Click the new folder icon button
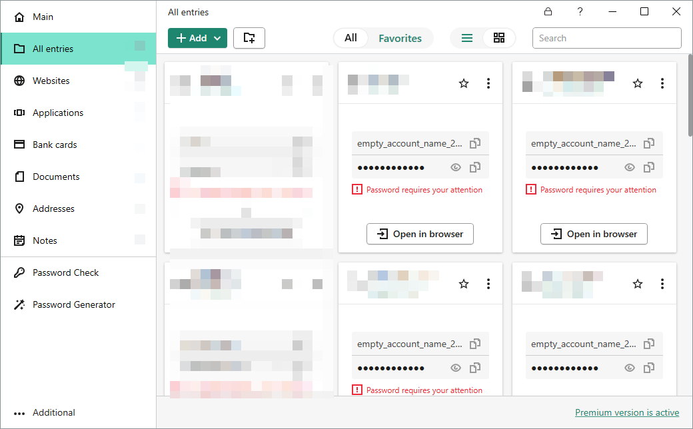Viewport: 693px width, 429px height. (249, 38)
